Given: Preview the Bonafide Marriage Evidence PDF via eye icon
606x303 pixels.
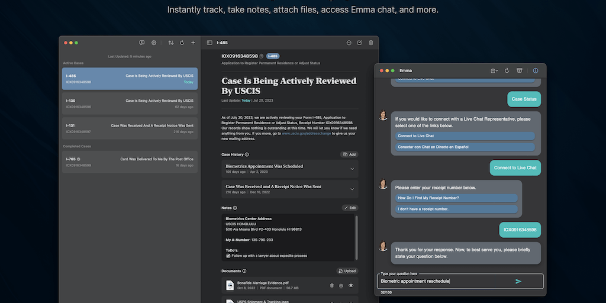Looking at the screenshot, I should (x=351, y=285).
